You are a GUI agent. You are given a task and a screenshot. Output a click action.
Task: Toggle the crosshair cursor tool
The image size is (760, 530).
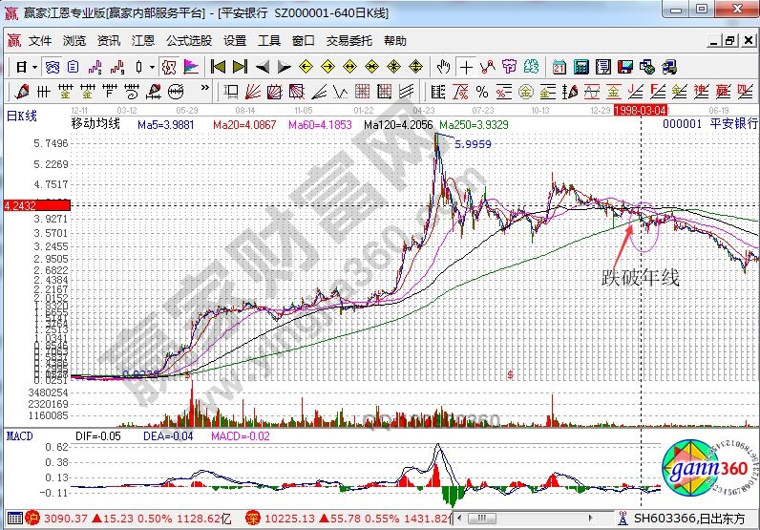tap(465, 67)
